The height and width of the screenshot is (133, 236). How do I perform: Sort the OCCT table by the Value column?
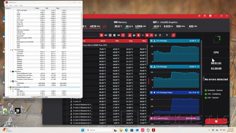pyautogui.click(x=103, y=41)
